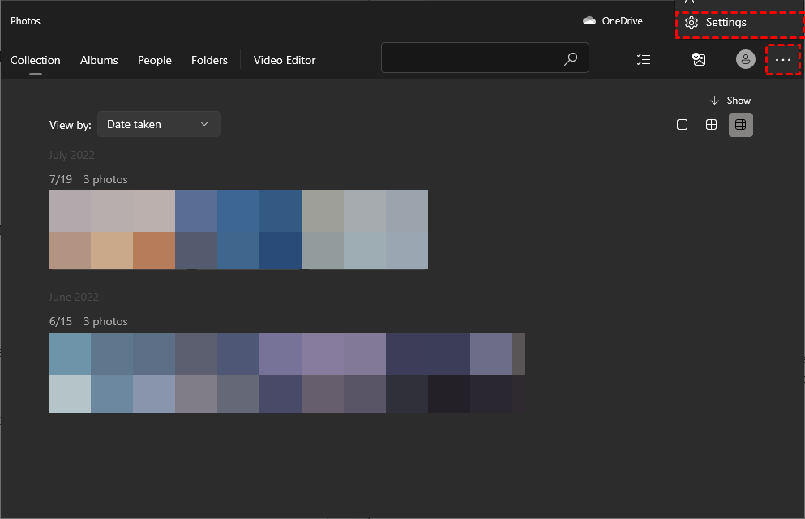Open Video Editor
Screen dimensions: 805x519
pyautogui.click(x=285, y=60)
